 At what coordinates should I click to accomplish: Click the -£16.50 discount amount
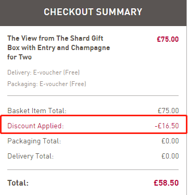tap(167, 126)
